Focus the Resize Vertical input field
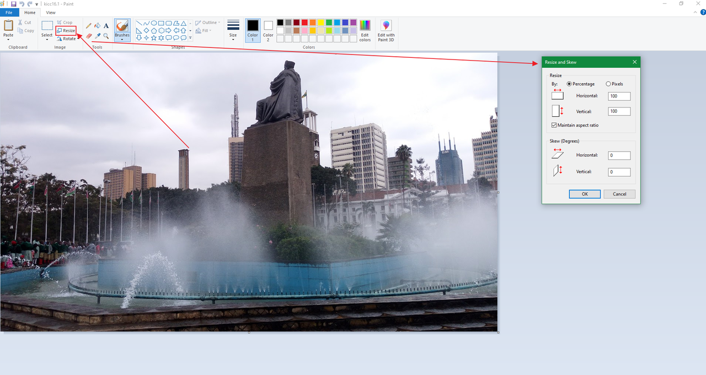Screen dimensions: 706x375 [619, 111]
